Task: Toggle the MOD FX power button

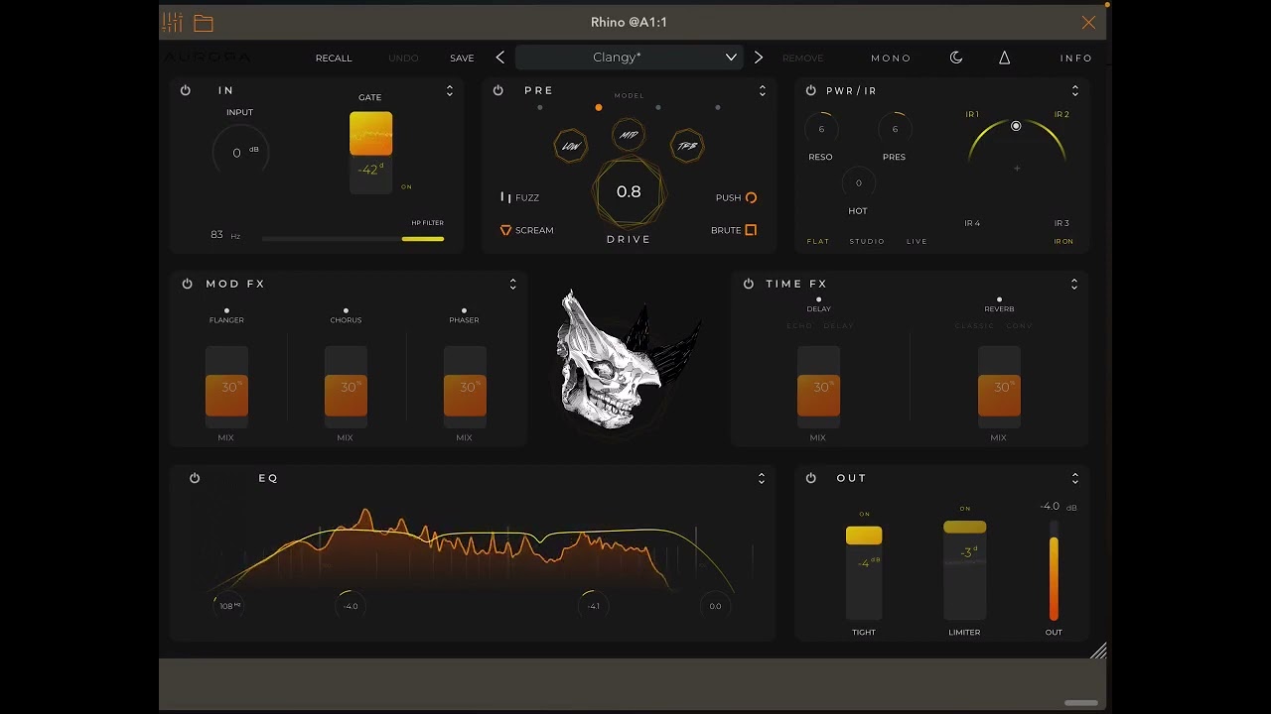Action: click(x=187, y=284)
